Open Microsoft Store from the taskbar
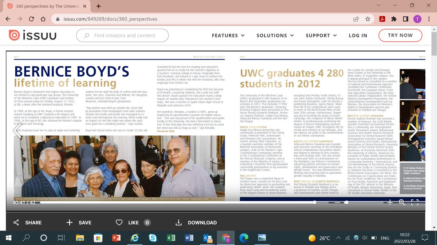Image resolution: width=437 pixels, height=245 pixels. click(98, 238)
